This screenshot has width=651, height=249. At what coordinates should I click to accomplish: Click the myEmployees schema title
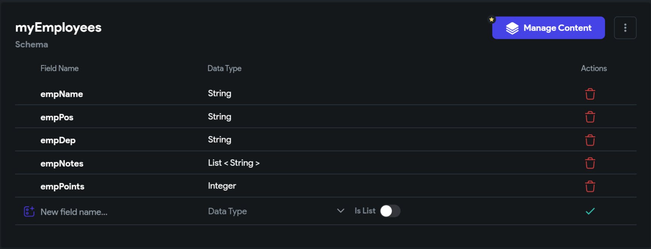pyautogui.click(x=58, y=27)
